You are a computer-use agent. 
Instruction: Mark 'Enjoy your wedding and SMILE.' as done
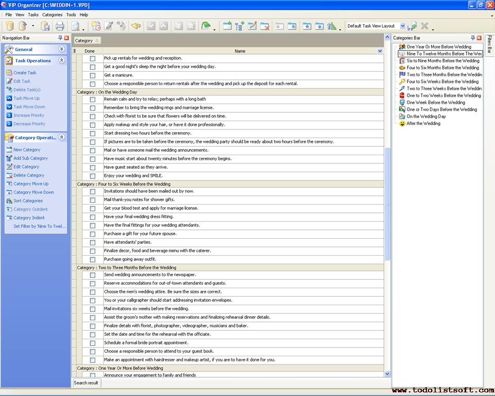click(x=93, y=176)
